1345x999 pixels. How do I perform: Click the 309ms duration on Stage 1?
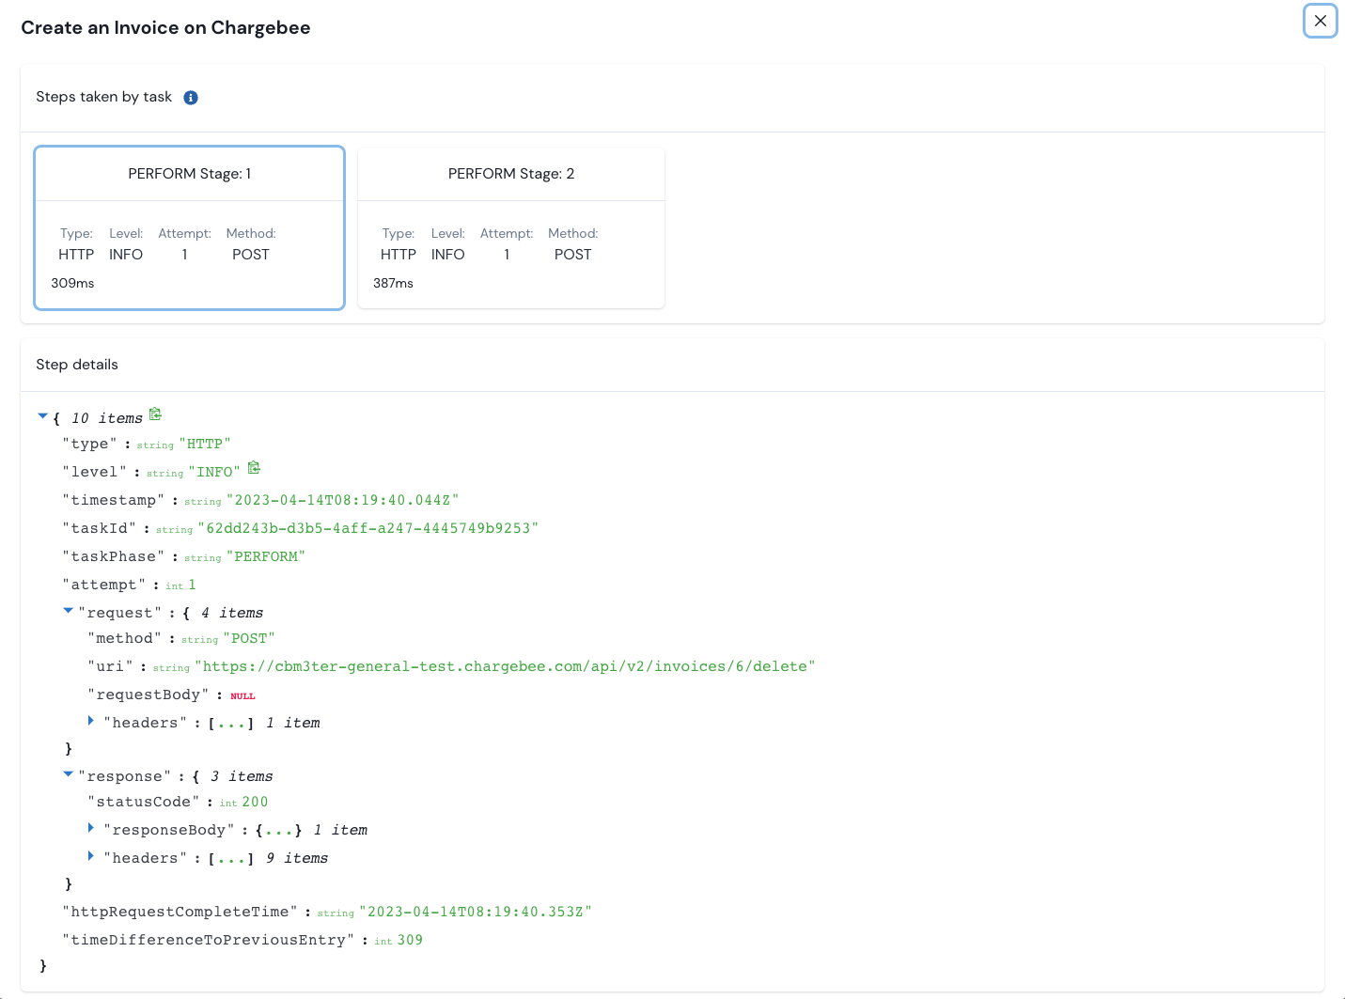click(72, 283)
